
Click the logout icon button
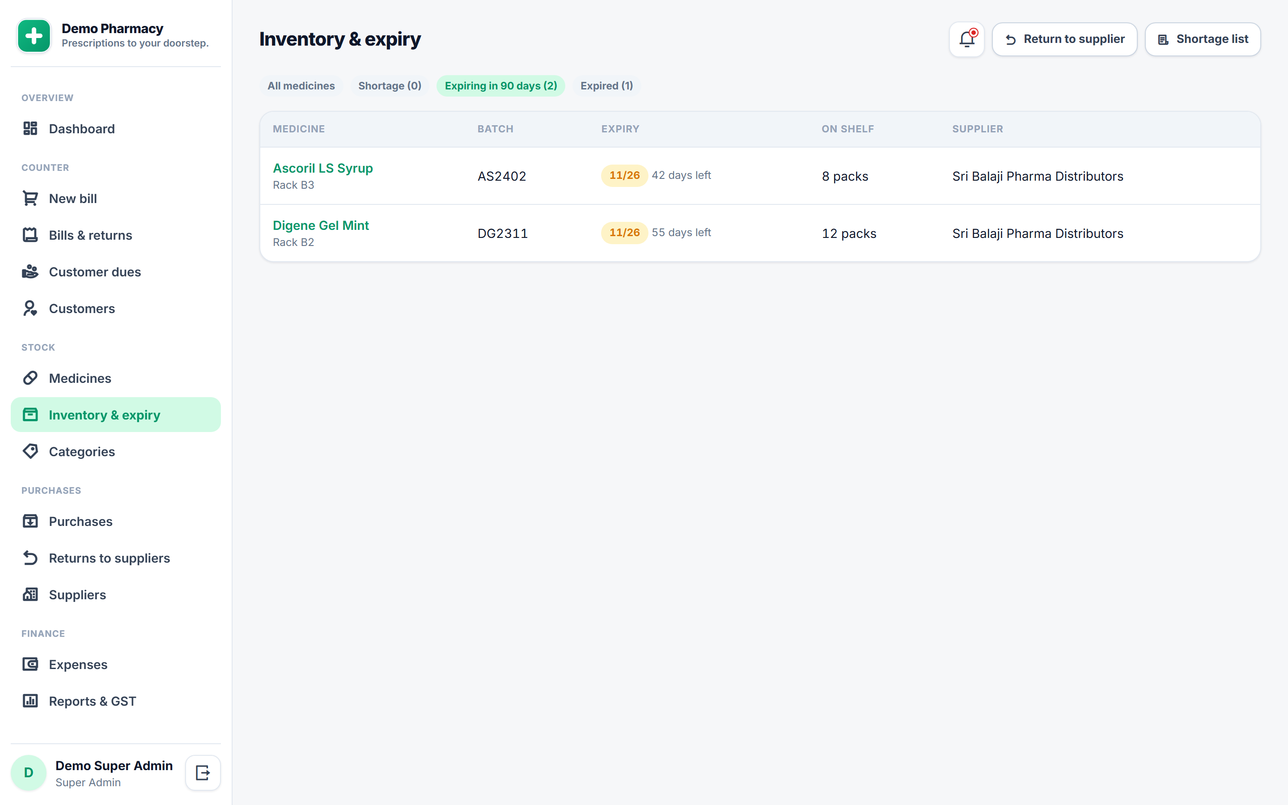coord(203,772)
